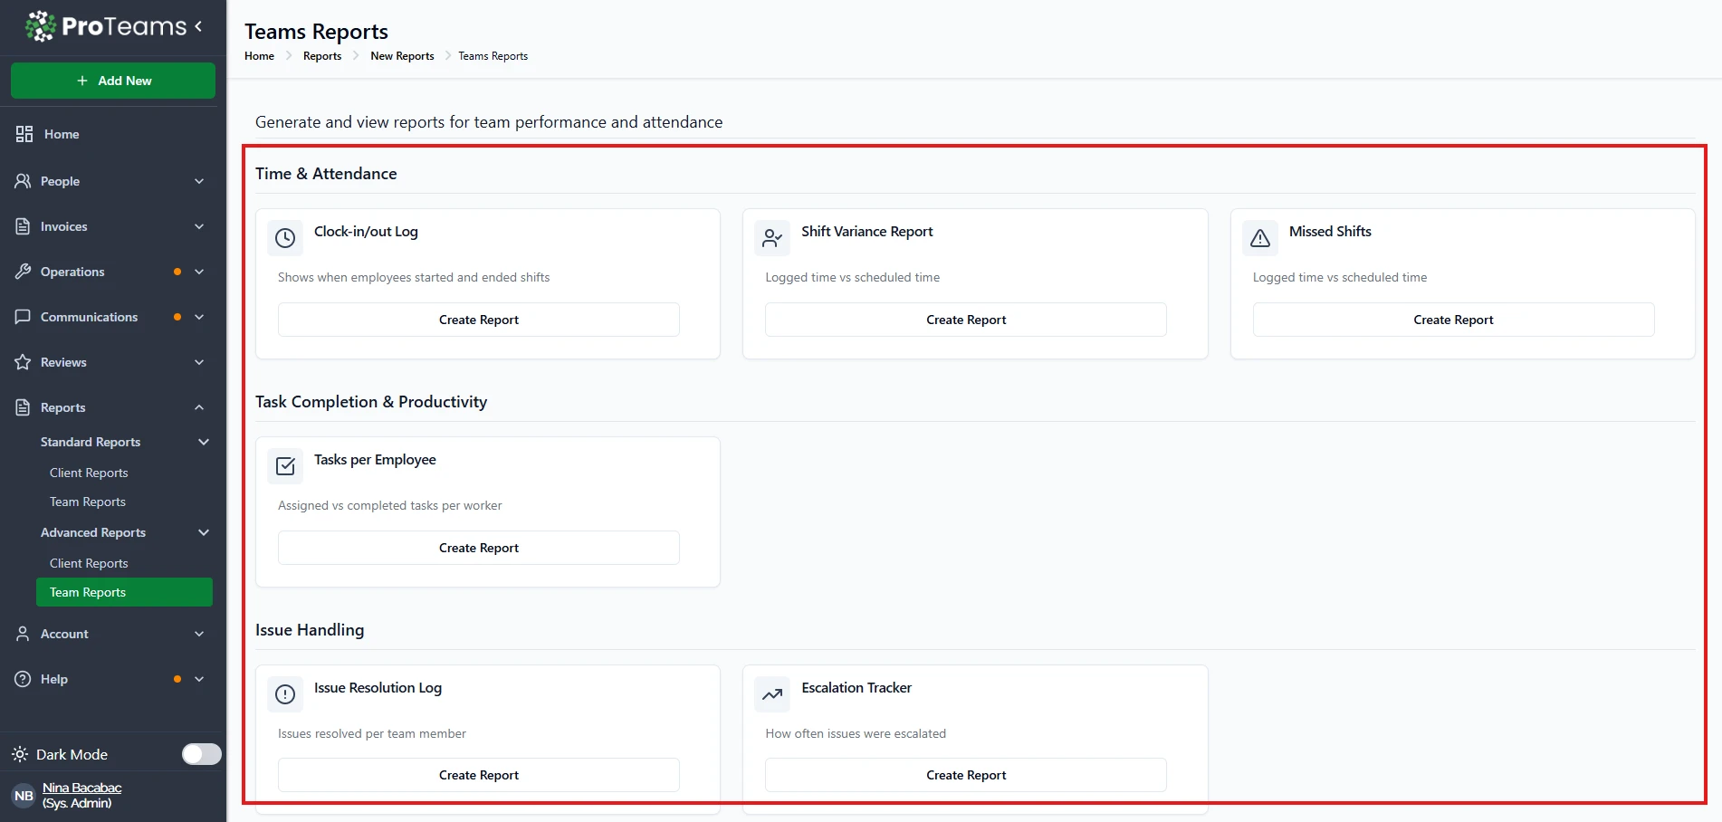Click the green Add New button

pos(113,81)
